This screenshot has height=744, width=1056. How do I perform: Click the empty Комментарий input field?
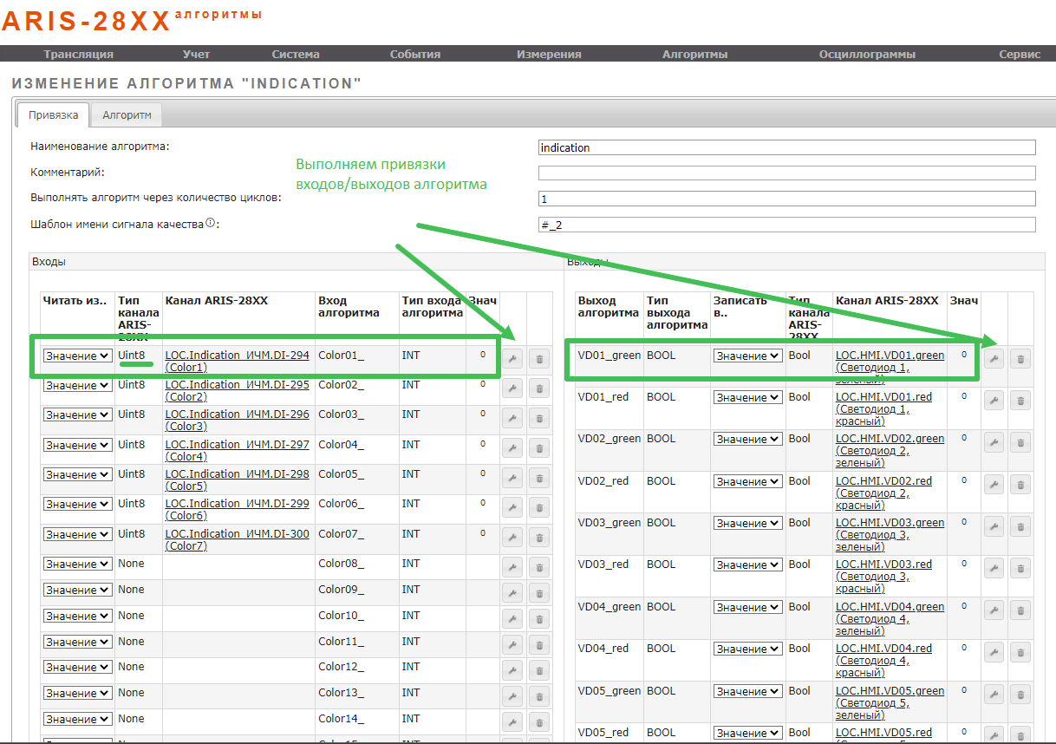pos(787,173)
